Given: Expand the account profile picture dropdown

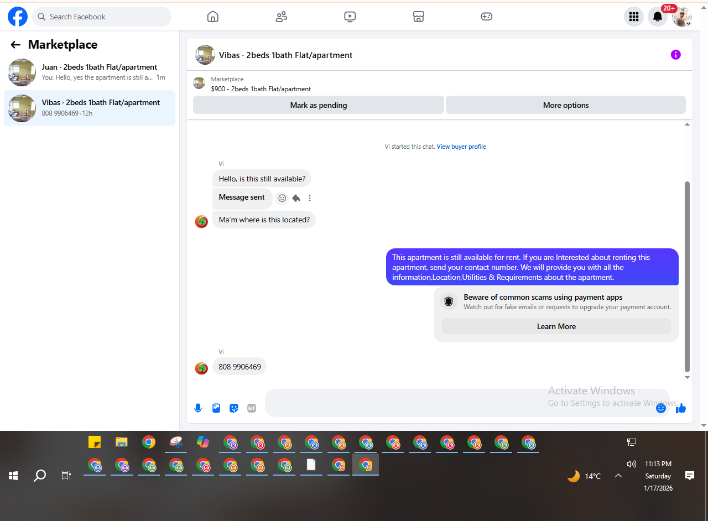Looking at the screenshot, I should tap(681, 17).
